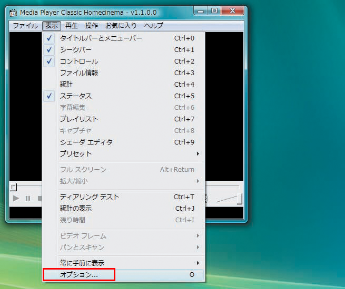Enable the 統計 panel item
The height and width of the screenshot is (289, 345).
point(123,84)
